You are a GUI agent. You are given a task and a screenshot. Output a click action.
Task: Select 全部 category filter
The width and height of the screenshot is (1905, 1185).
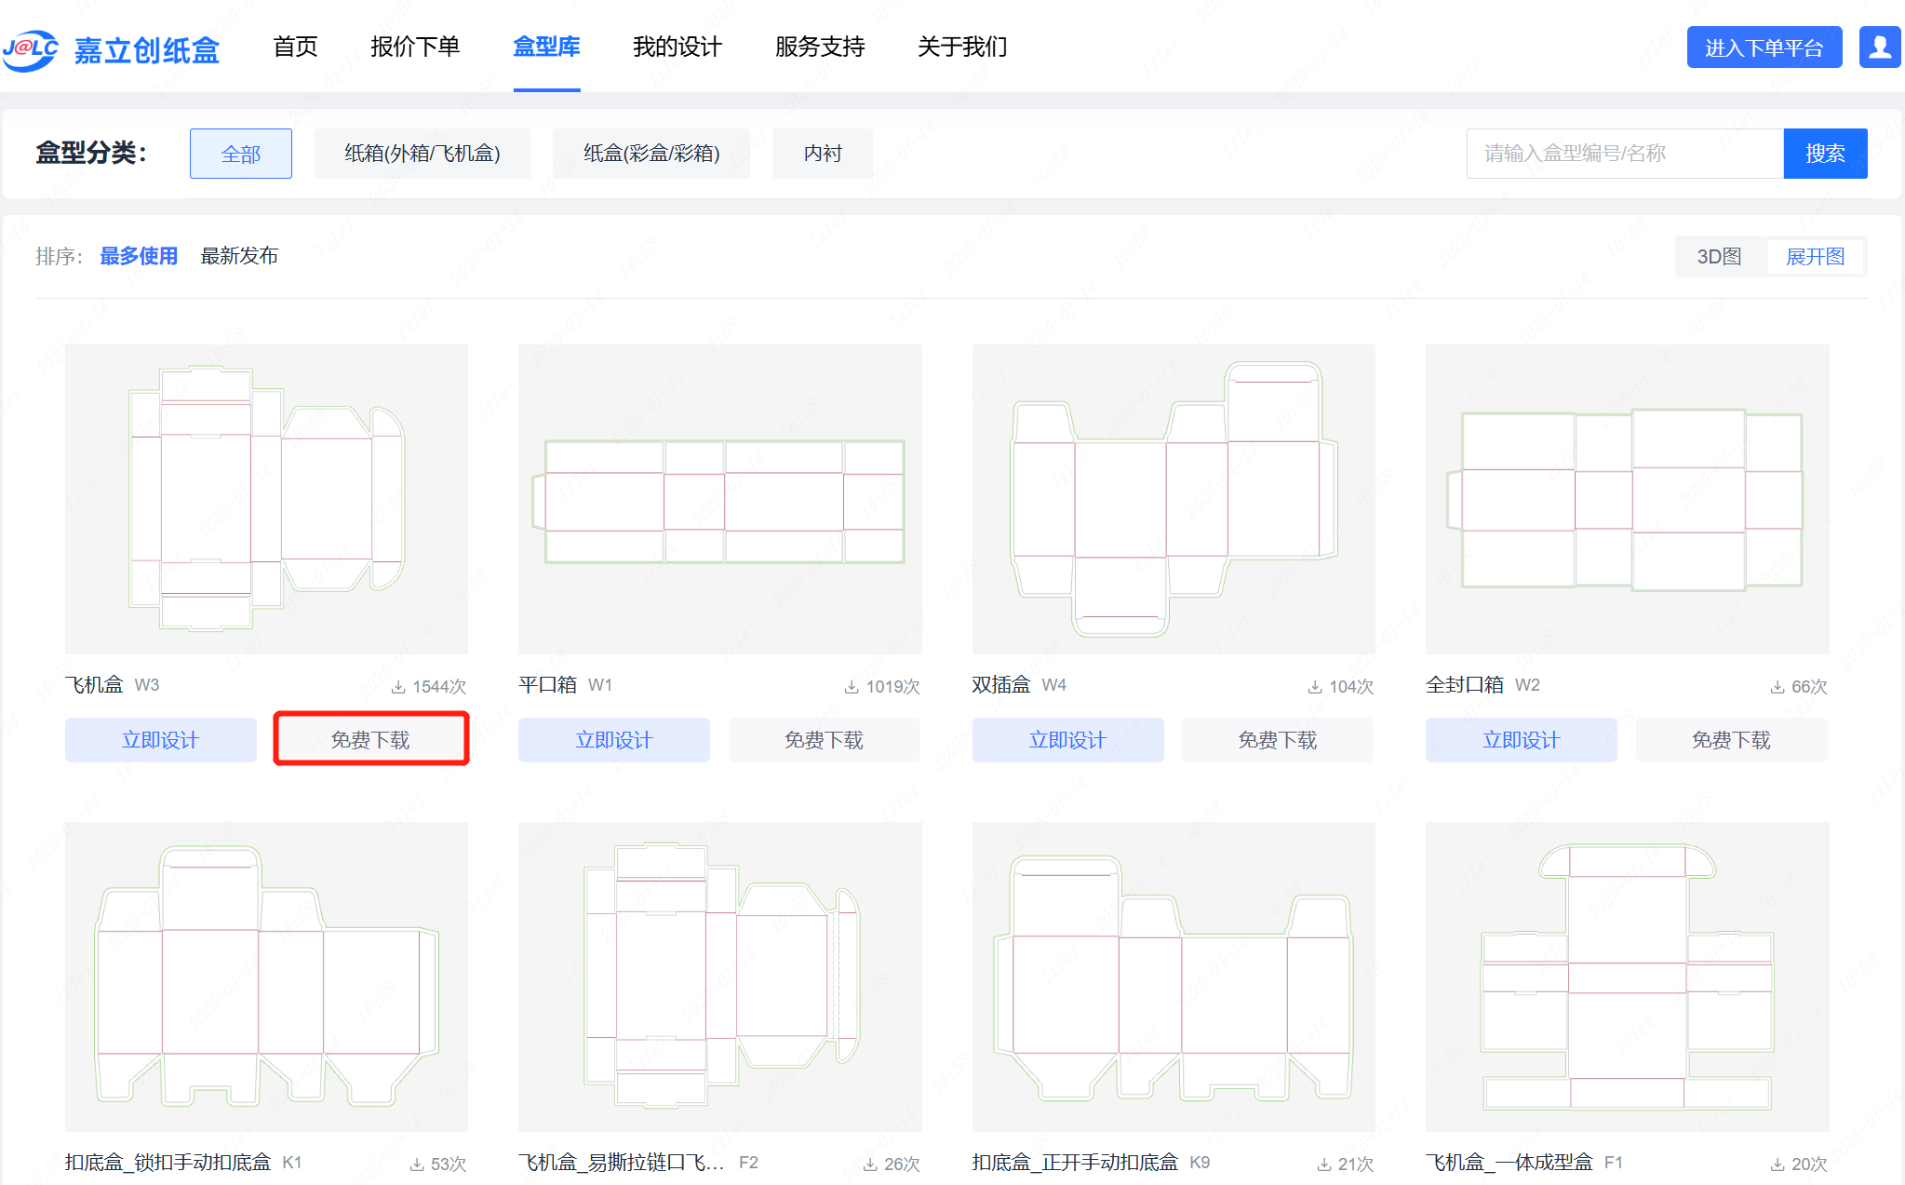(x=241, y=154)
